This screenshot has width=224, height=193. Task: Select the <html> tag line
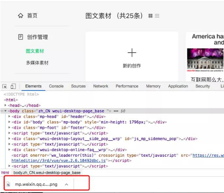[x=11, y=100]
